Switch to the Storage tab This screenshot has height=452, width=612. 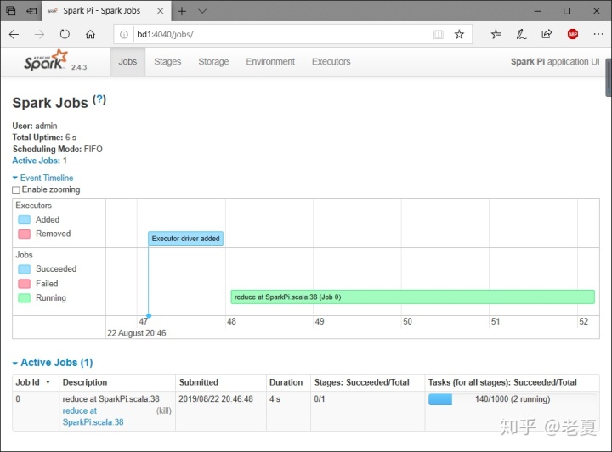point(213,62)
